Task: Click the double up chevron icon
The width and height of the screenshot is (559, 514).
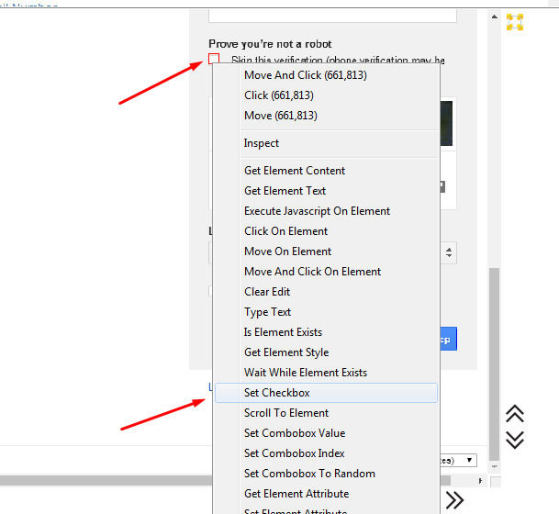Action: 515,414
